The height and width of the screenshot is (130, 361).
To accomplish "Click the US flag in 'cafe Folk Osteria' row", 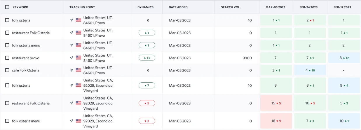I will click(79, 70).
